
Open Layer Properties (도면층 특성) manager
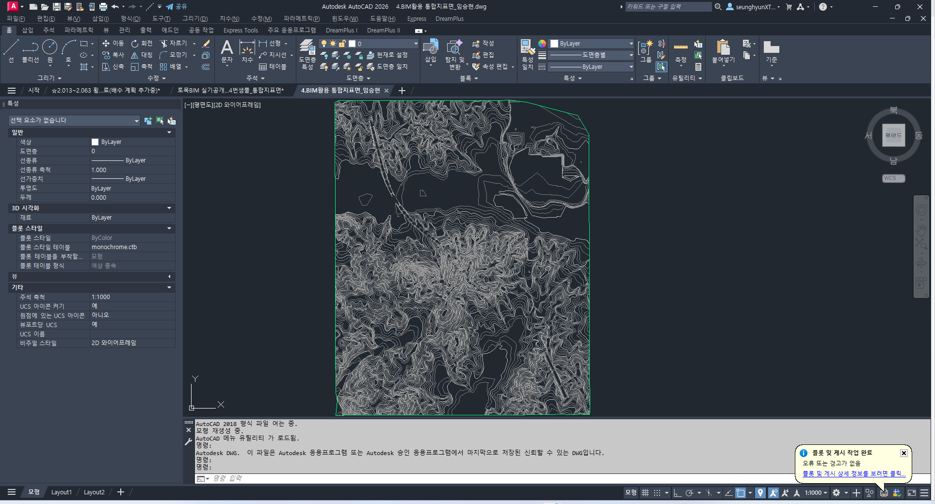pyautogui.click(x=307, y=54)
